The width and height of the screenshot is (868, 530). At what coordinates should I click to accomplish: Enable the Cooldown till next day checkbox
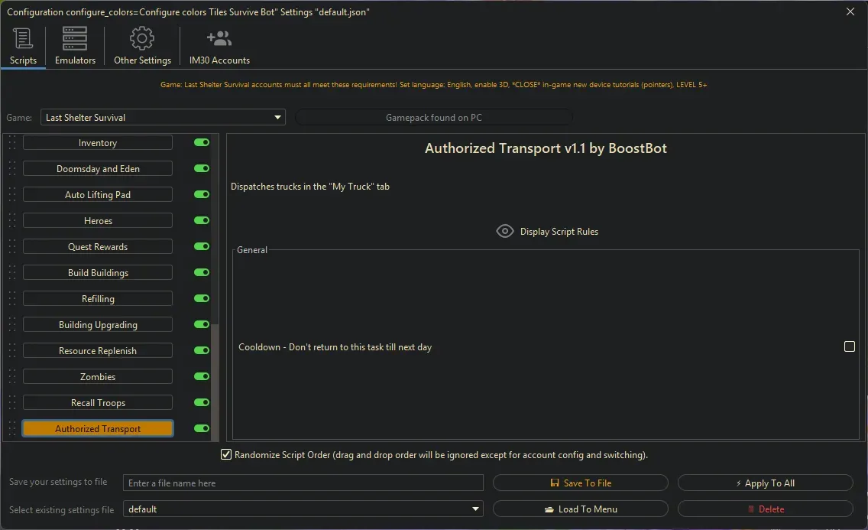coord(849,346)
